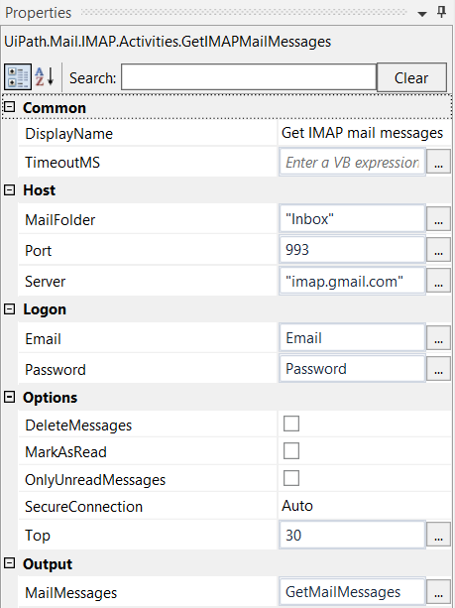The width and height of the screenshot is (455, 608).
Task: Collapse the Common section
Action: [9, 107]
